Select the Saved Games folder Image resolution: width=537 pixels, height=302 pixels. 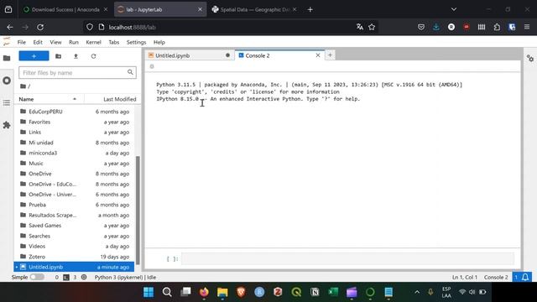[x=75, y=226]
